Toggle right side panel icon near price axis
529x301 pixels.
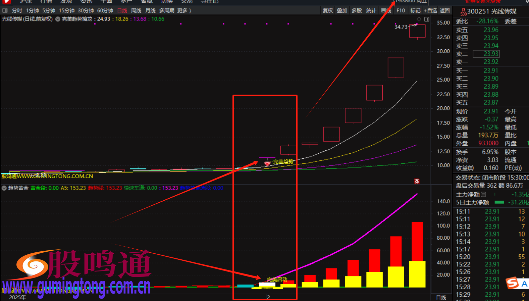tap(427, 19)
